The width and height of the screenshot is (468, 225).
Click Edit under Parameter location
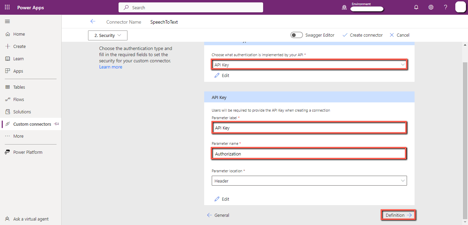222,199
